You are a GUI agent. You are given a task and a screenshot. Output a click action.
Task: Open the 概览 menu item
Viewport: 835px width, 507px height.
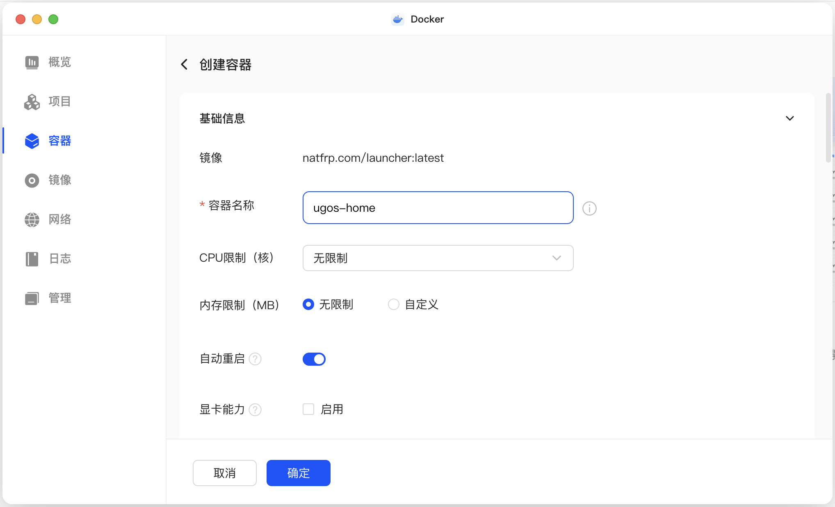pos(59,62)
